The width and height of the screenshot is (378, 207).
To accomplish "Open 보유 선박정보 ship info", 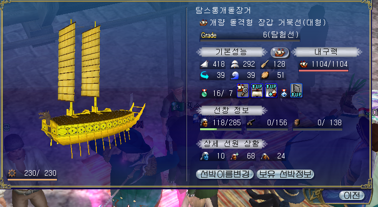I will coord(285,174).
